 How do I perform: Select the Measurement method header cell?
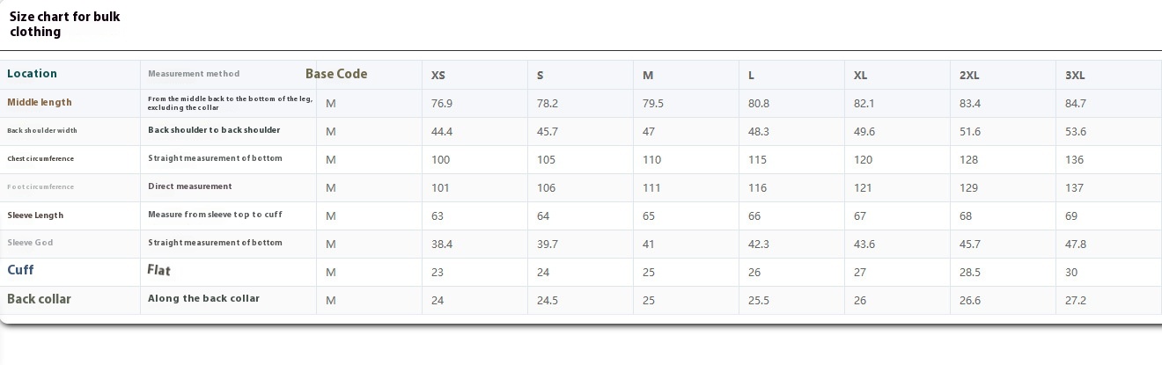tap(194, 74)
